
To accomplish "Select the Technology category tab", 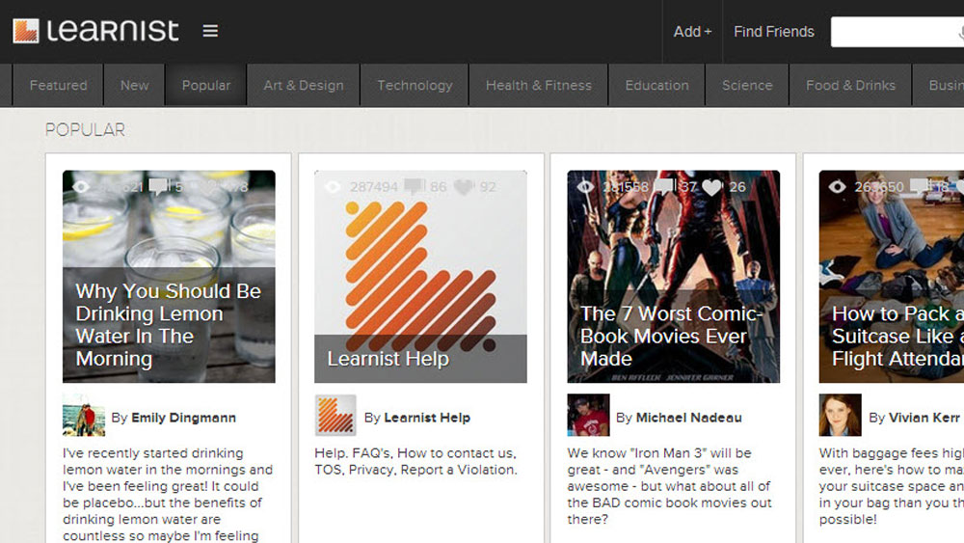I will tap(415, 85).
